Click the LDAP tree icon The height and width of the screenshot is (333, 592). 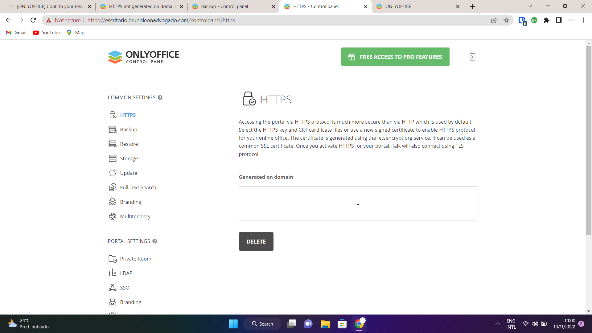113,273
